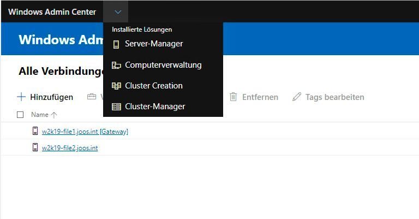Click the pencil icon for Tags bearbeiten
Viewport: 419px width, 219px height.
pos(297,97)
